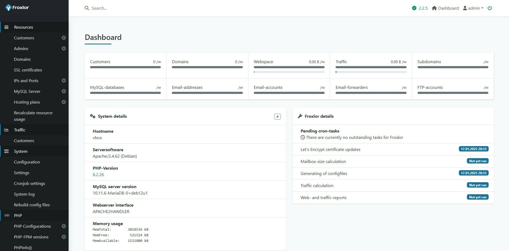Click the Generating of configfiles date badge

[x=474, y=173]
